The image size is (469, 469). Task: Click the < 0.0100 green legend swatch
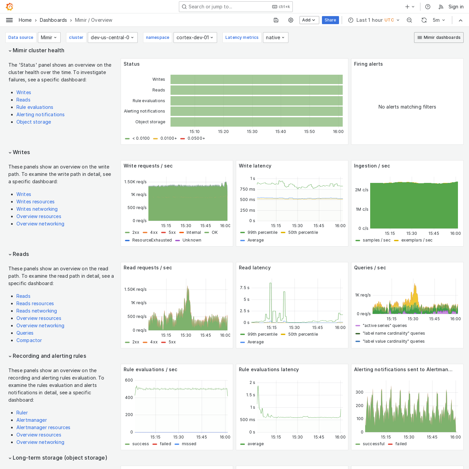(127, 138)
